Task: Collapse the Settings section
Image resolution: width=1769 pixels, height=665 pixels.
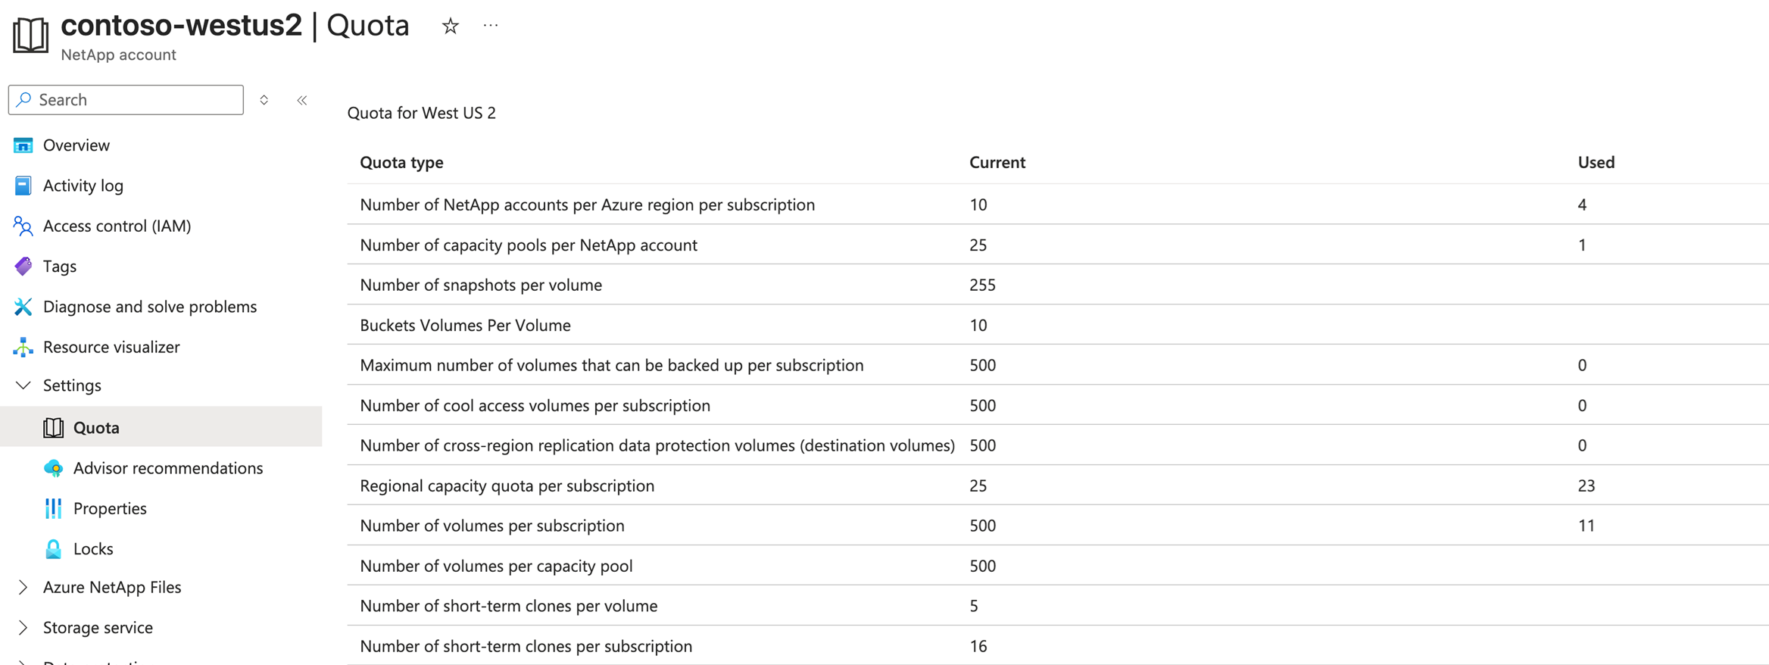Action: point(23,386)
